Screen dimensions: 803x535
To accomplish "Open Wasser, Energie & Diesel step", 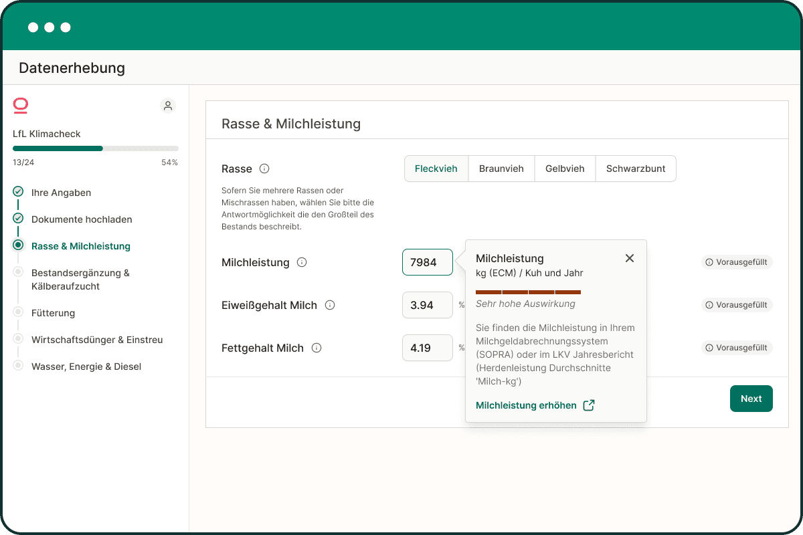I will [86, 366].
